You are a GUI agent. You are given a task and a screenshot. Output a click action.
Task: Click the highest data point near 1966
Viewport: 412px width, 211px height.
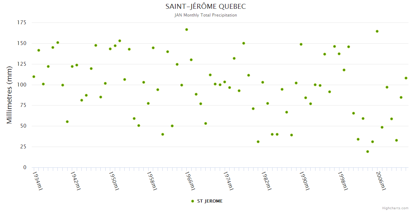point(187,30)
